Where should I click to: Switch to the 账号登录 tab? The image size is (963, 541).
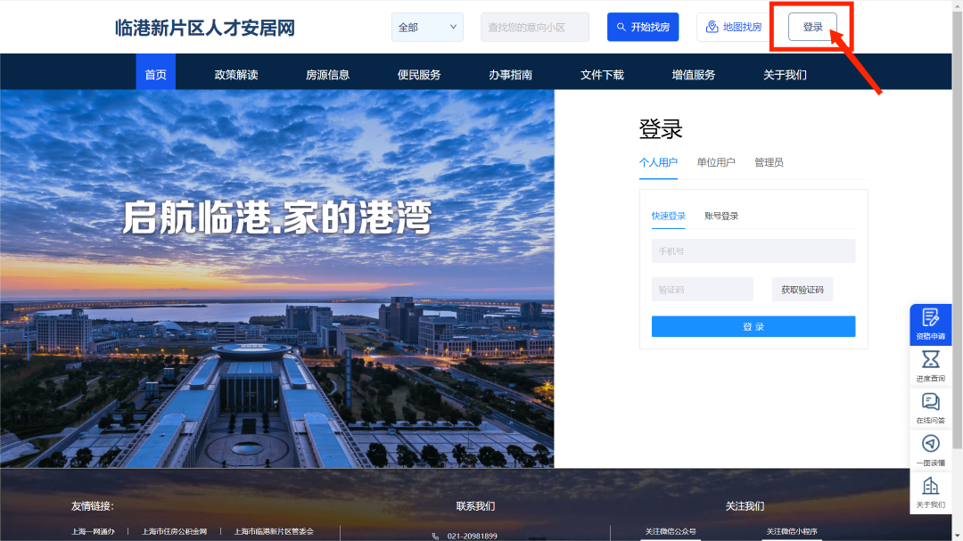[x=721, y=217]
